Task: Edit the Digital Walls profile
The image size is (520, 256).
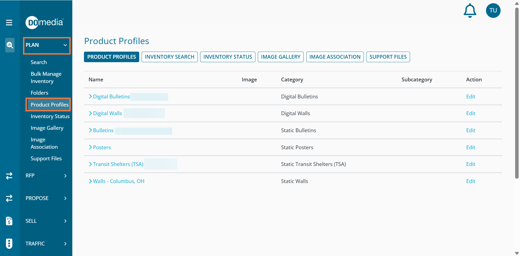Action: (470, 114)
